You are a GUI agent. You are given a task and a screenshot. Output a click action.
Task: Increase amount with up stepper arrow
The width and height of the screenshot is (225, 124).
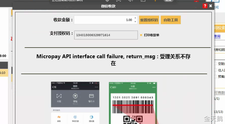(135, 18)
